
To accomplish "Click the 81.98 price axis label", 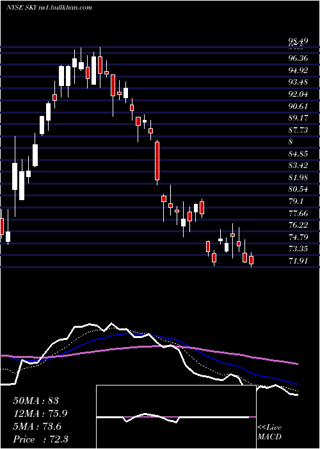I will click(298, 177).
